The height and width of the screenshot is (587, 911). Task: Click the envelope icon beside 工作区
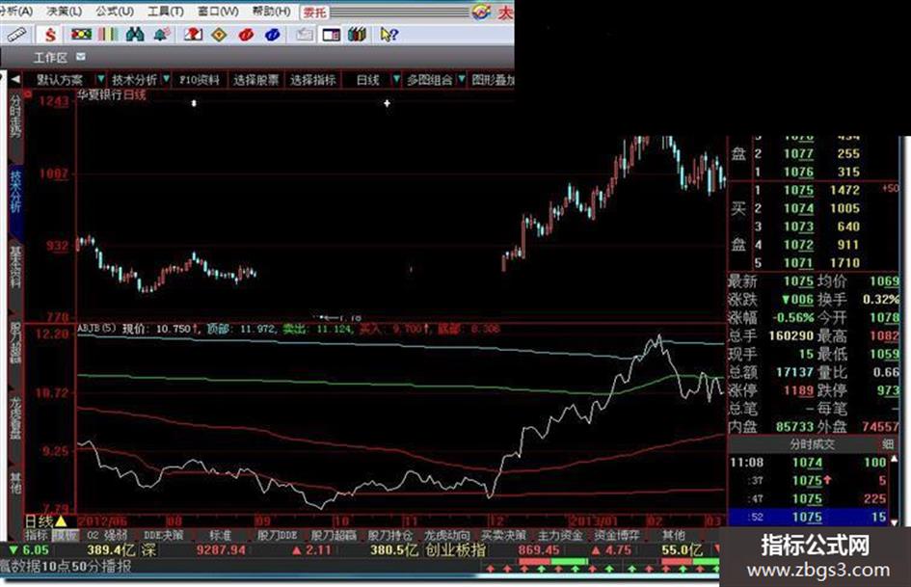81,57
